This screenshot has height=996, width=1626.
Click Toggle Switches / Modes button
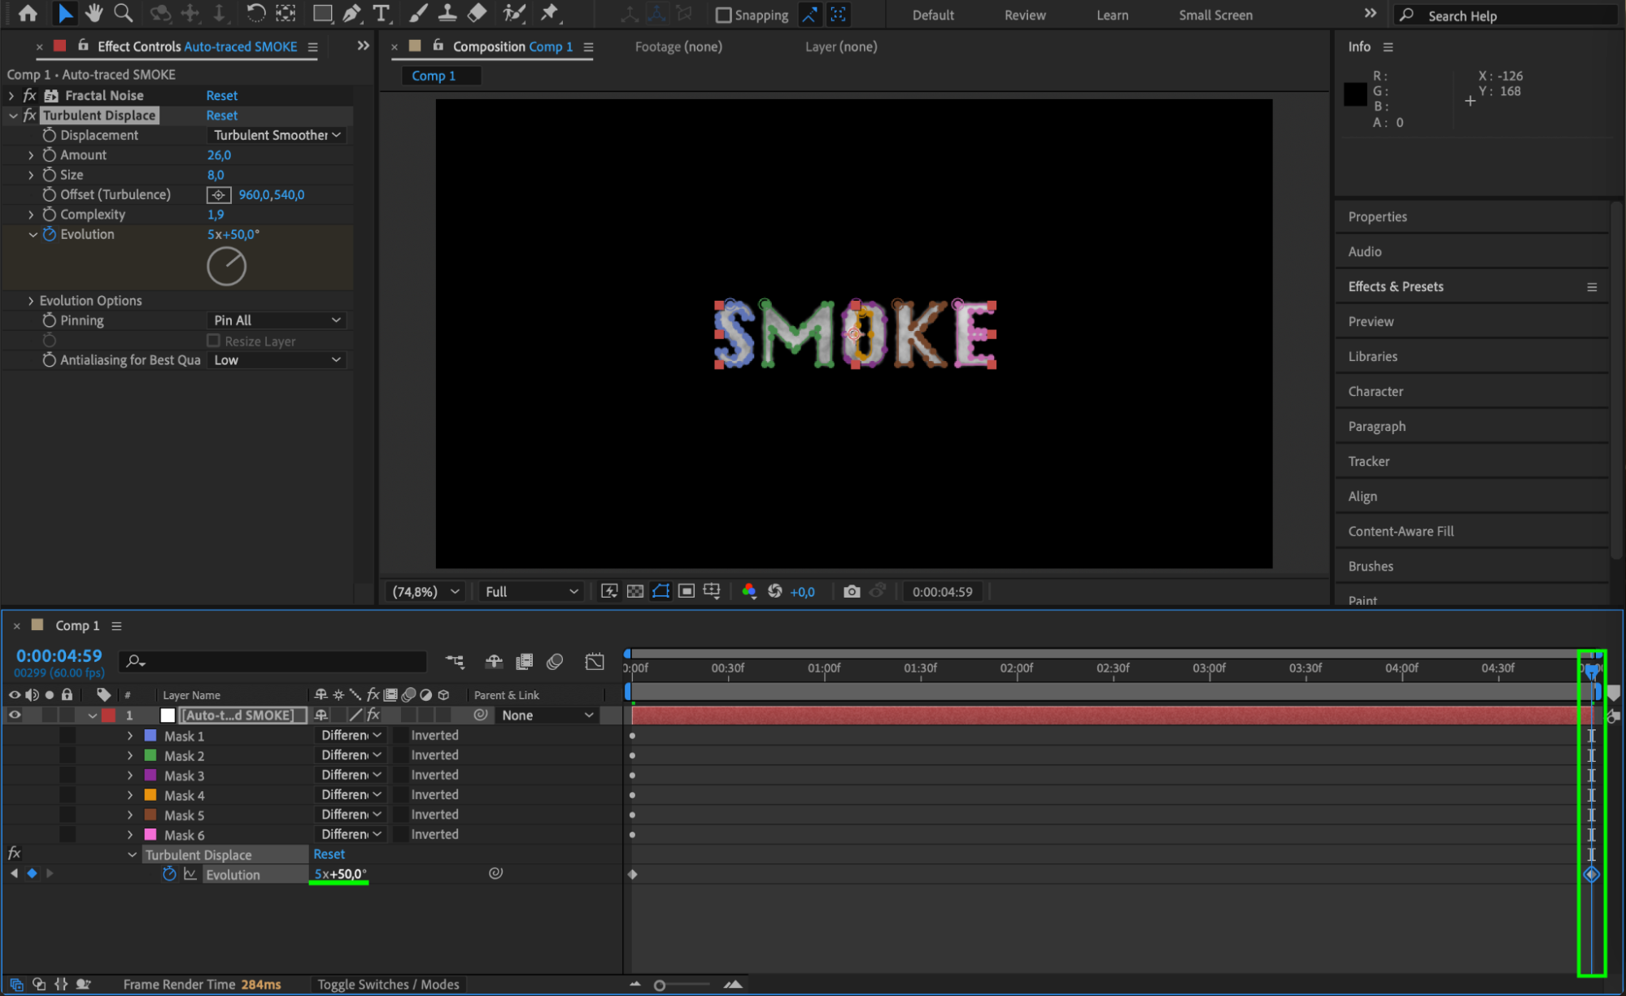pos(388,984)
